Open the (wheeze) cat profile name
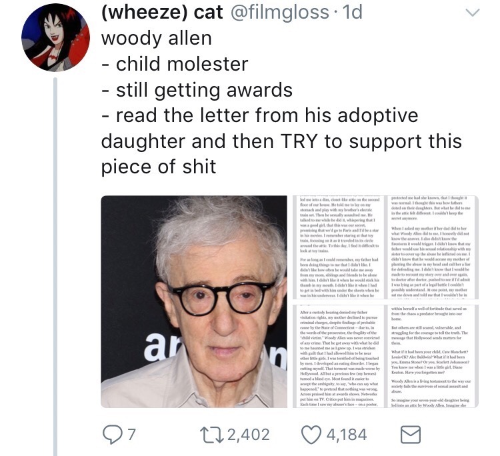The width and height of the screenshot is (500, 456). pyautogui.click(x=162, y=13)
